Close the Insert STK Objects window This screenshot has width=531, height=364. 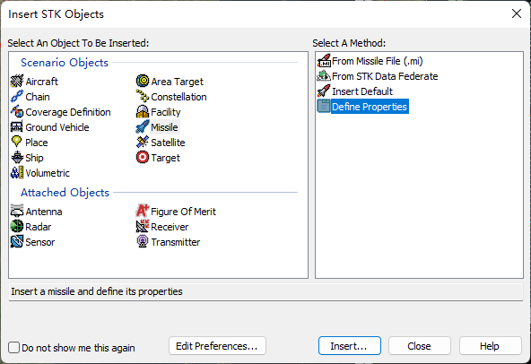pyautogui.click(x=517, y=13)
